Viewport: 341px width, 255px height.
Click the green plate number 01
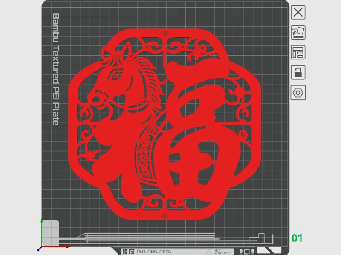297,238
